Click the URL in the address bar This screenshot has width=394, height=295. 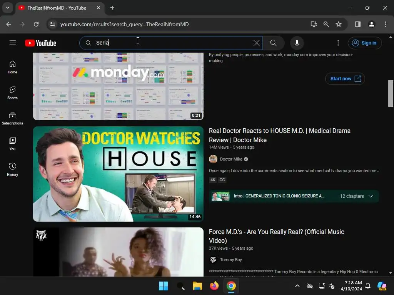click(124, 24)
